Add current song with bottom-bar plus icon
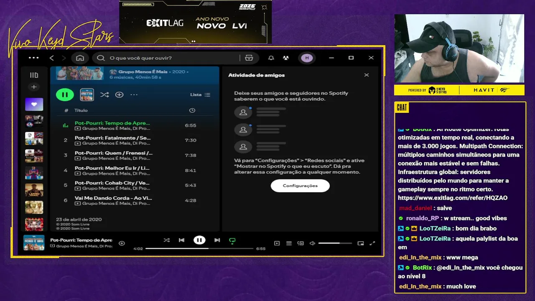535x301 pixels. (122, 243)
